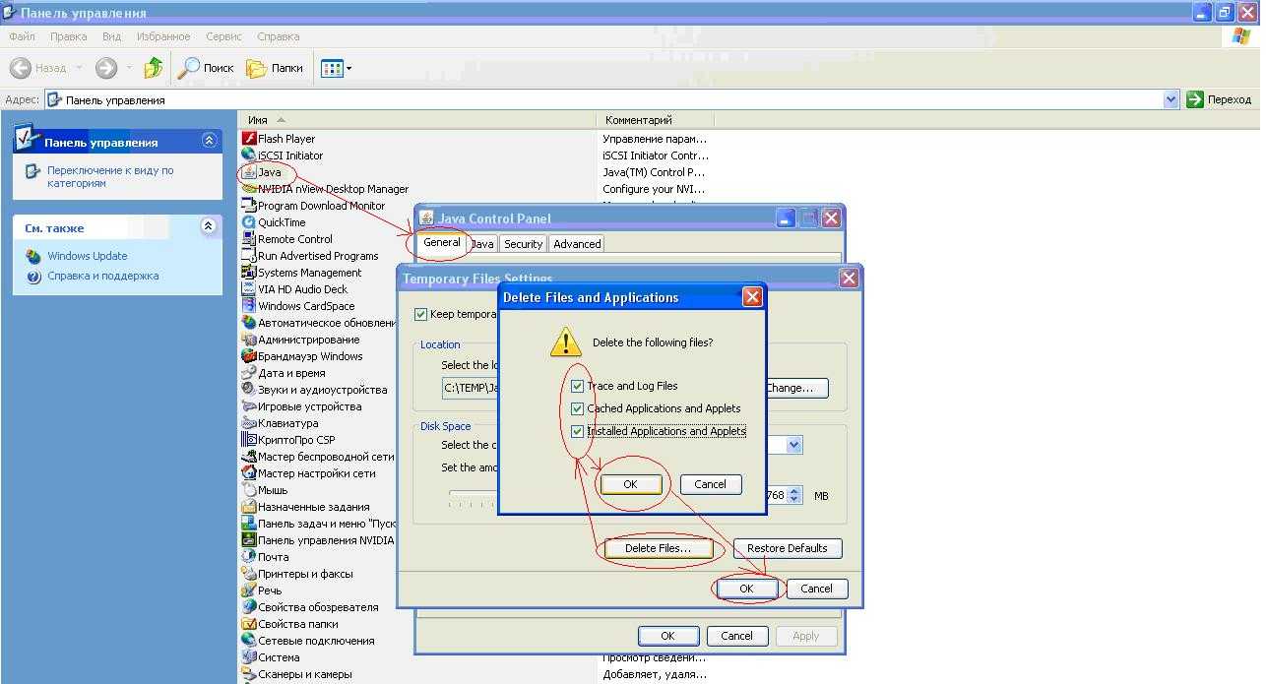Image resolution: width=1266 pixels, height=684 pixels.
Task: Open the КриптоПро CSP item
Action: click(295, 440)
